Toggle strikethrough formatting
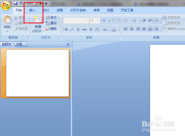 (x=84, y=29)
